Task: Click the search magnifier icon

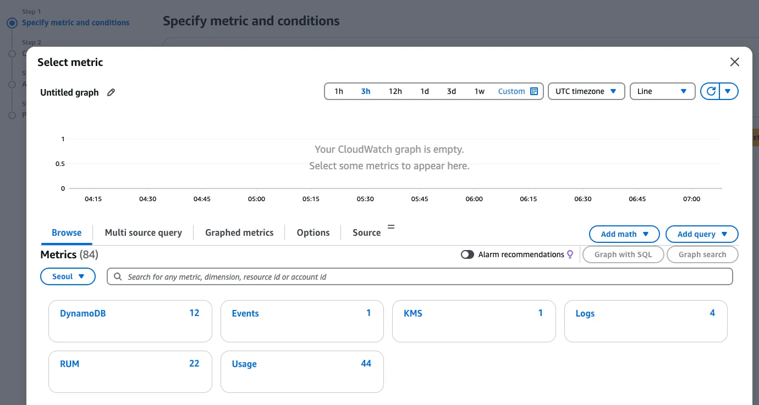Action: pos(118,277)
